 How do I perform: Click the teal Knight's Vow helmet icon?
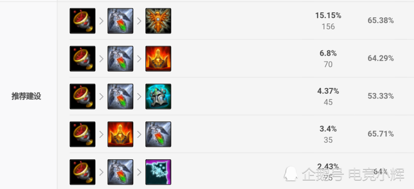point(158,96)
